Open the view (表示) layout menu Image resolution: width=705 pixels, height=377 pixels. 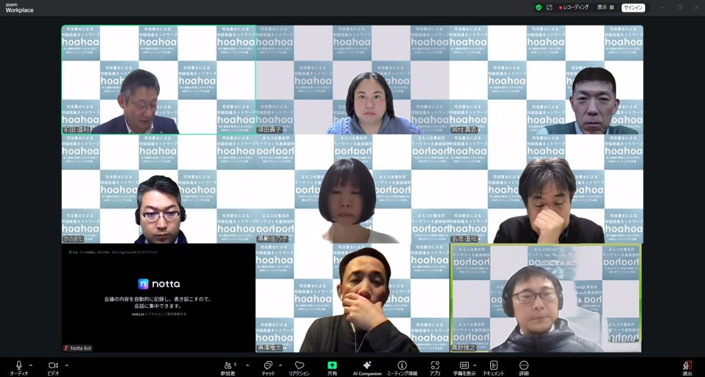pyautogui.click(x=605, y=8)
